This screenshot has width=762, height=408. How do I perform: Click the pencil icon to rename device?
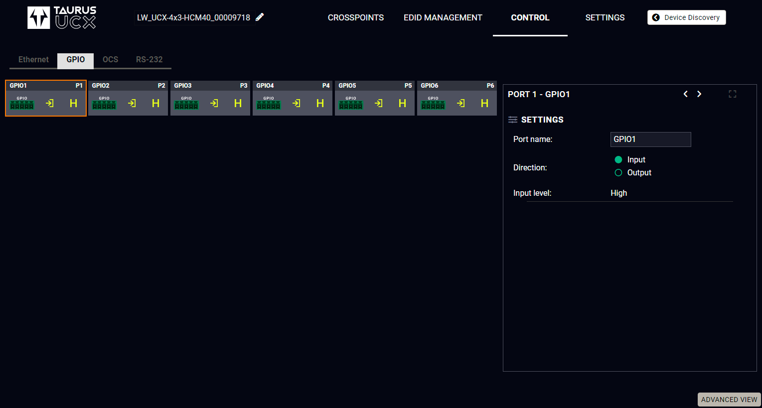(260, 17)
